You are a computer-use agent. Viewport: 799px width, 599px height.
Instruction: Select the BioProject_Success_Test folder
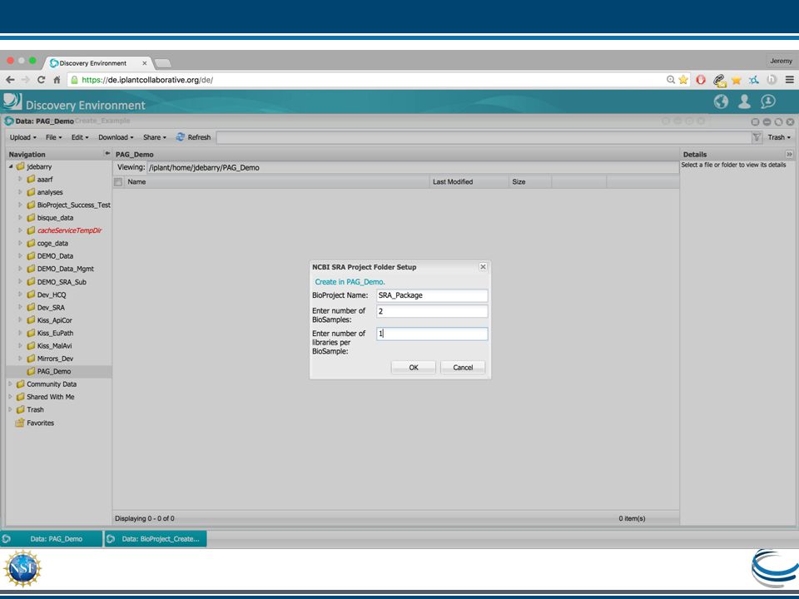(68, 205)
